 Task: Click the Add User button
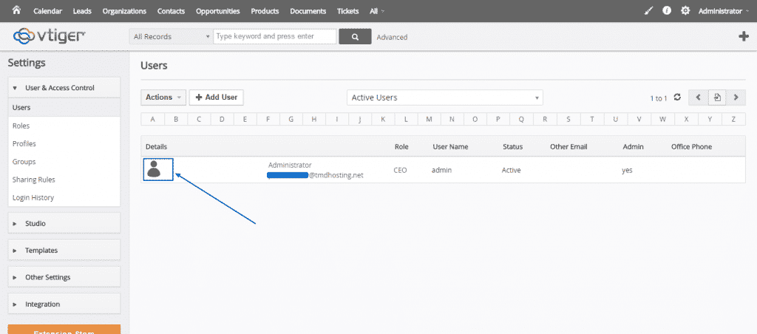tap(217, 98)
